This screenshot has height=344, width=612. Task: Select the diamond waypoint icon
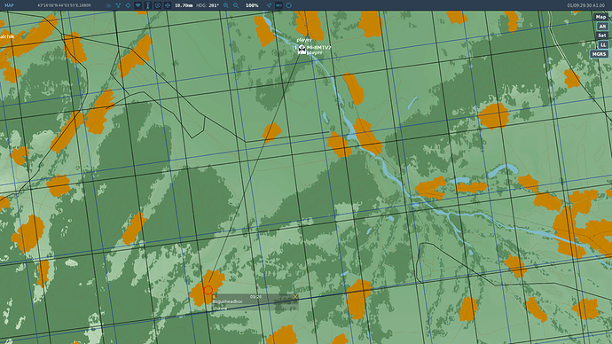coord(128,5)
